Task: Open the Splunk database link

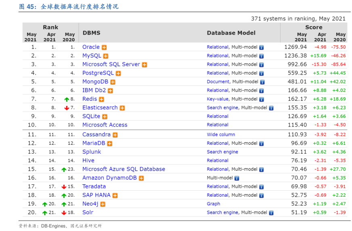Action: pyautogui.click(x=92, y=152)
